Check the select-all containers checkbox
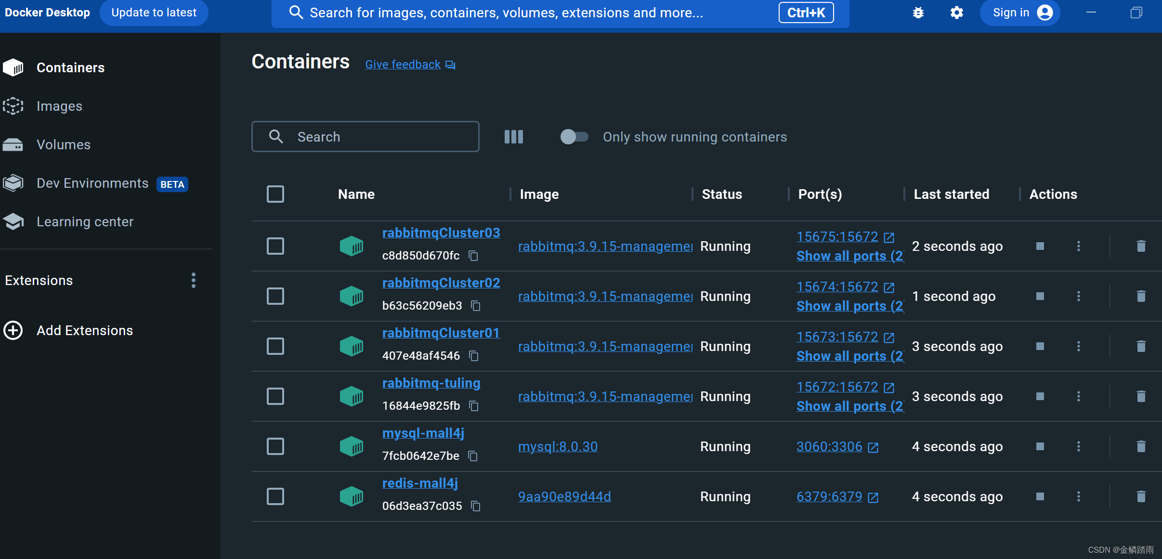The width and height of the screenshot is (1162, 559). (x=275, y=194)
